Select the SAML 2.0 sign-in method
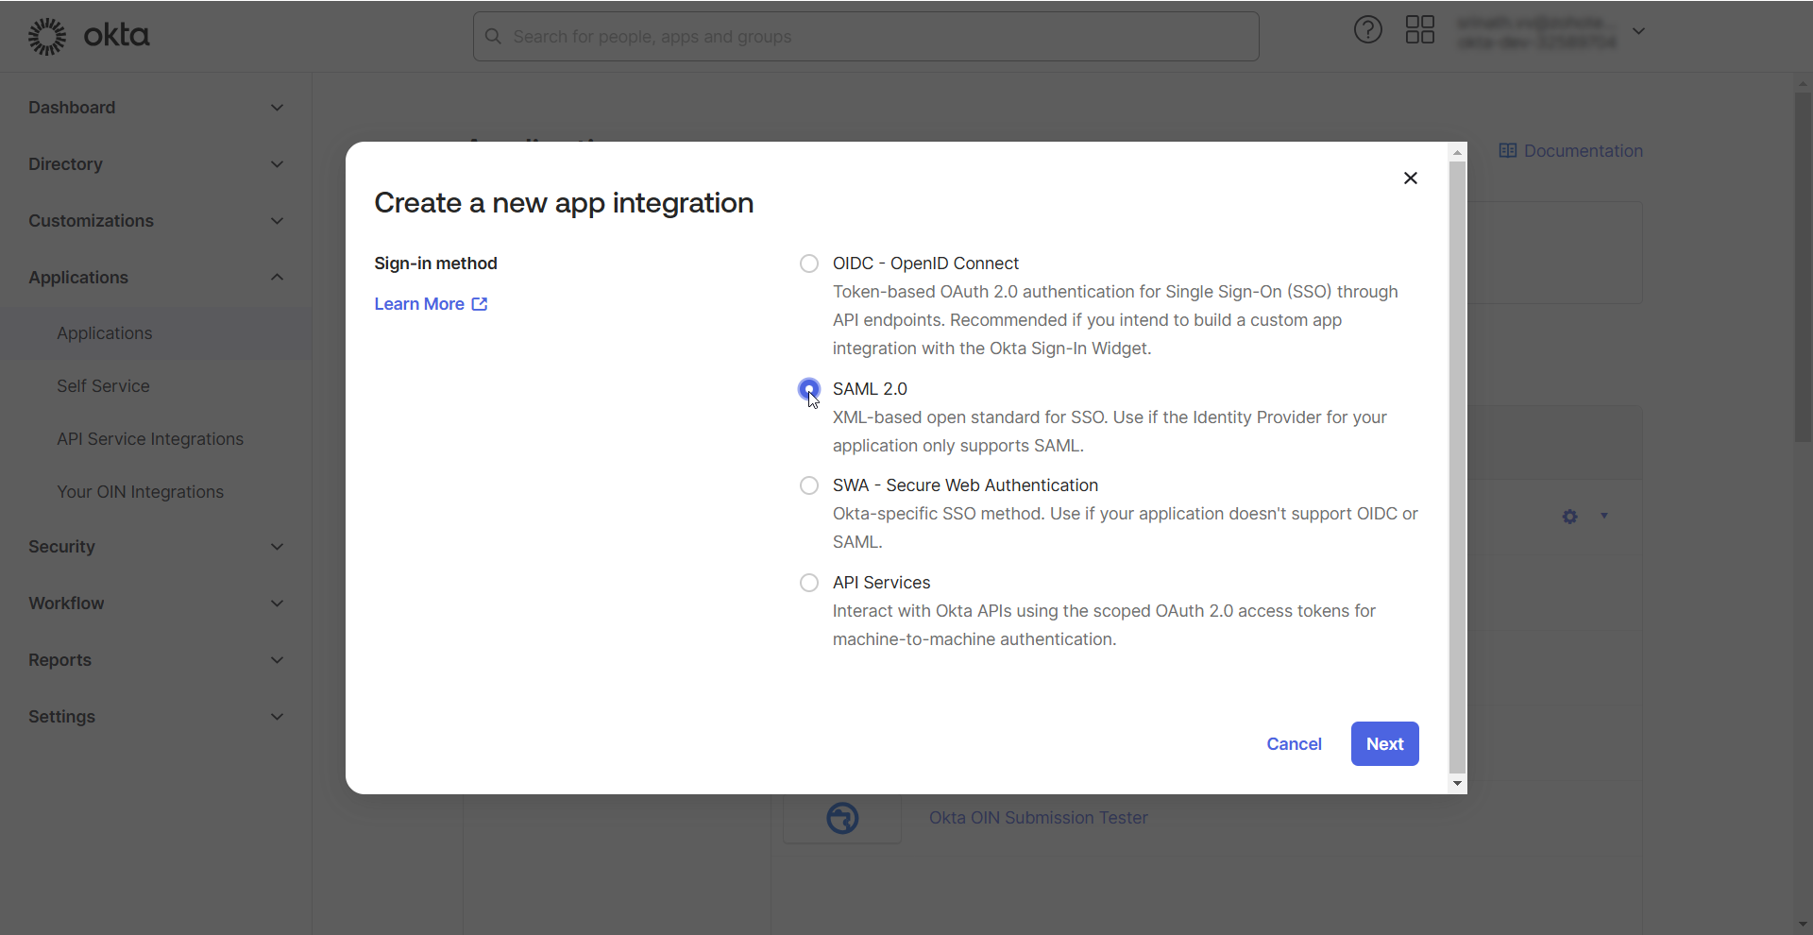 coord(808,389)
